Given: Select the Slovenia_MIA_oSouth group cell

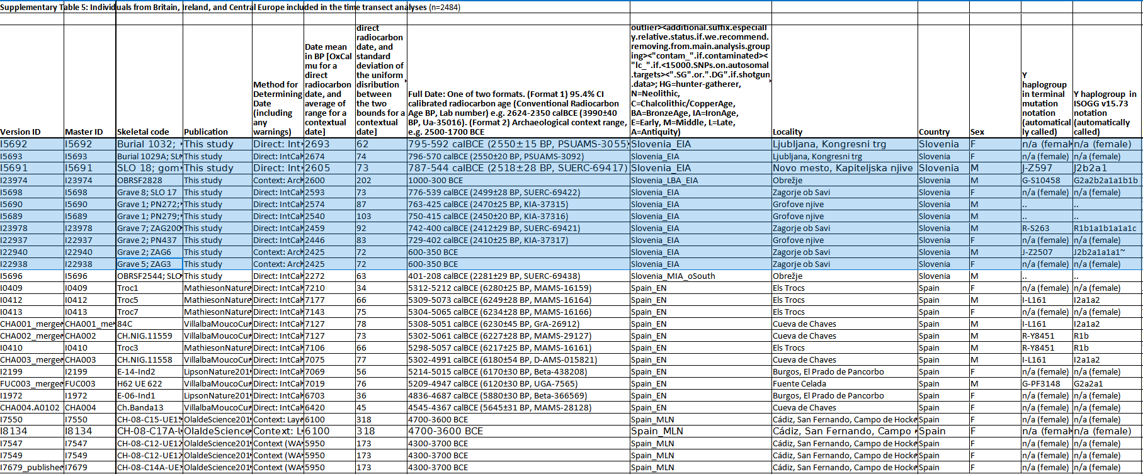Looking at the screenshot, I should [700, 276].
